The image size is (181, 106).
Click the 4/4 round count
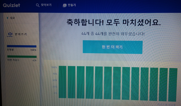click(x=34, y=60)
